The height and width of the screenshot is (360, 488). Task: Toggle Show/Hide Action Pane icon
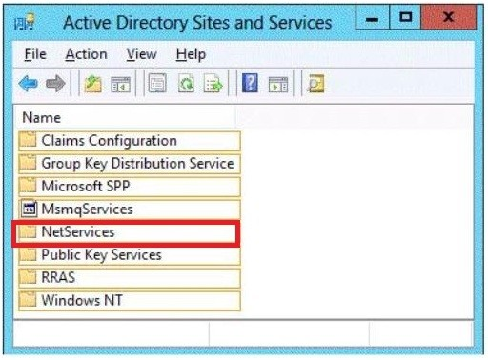[278, 85]
